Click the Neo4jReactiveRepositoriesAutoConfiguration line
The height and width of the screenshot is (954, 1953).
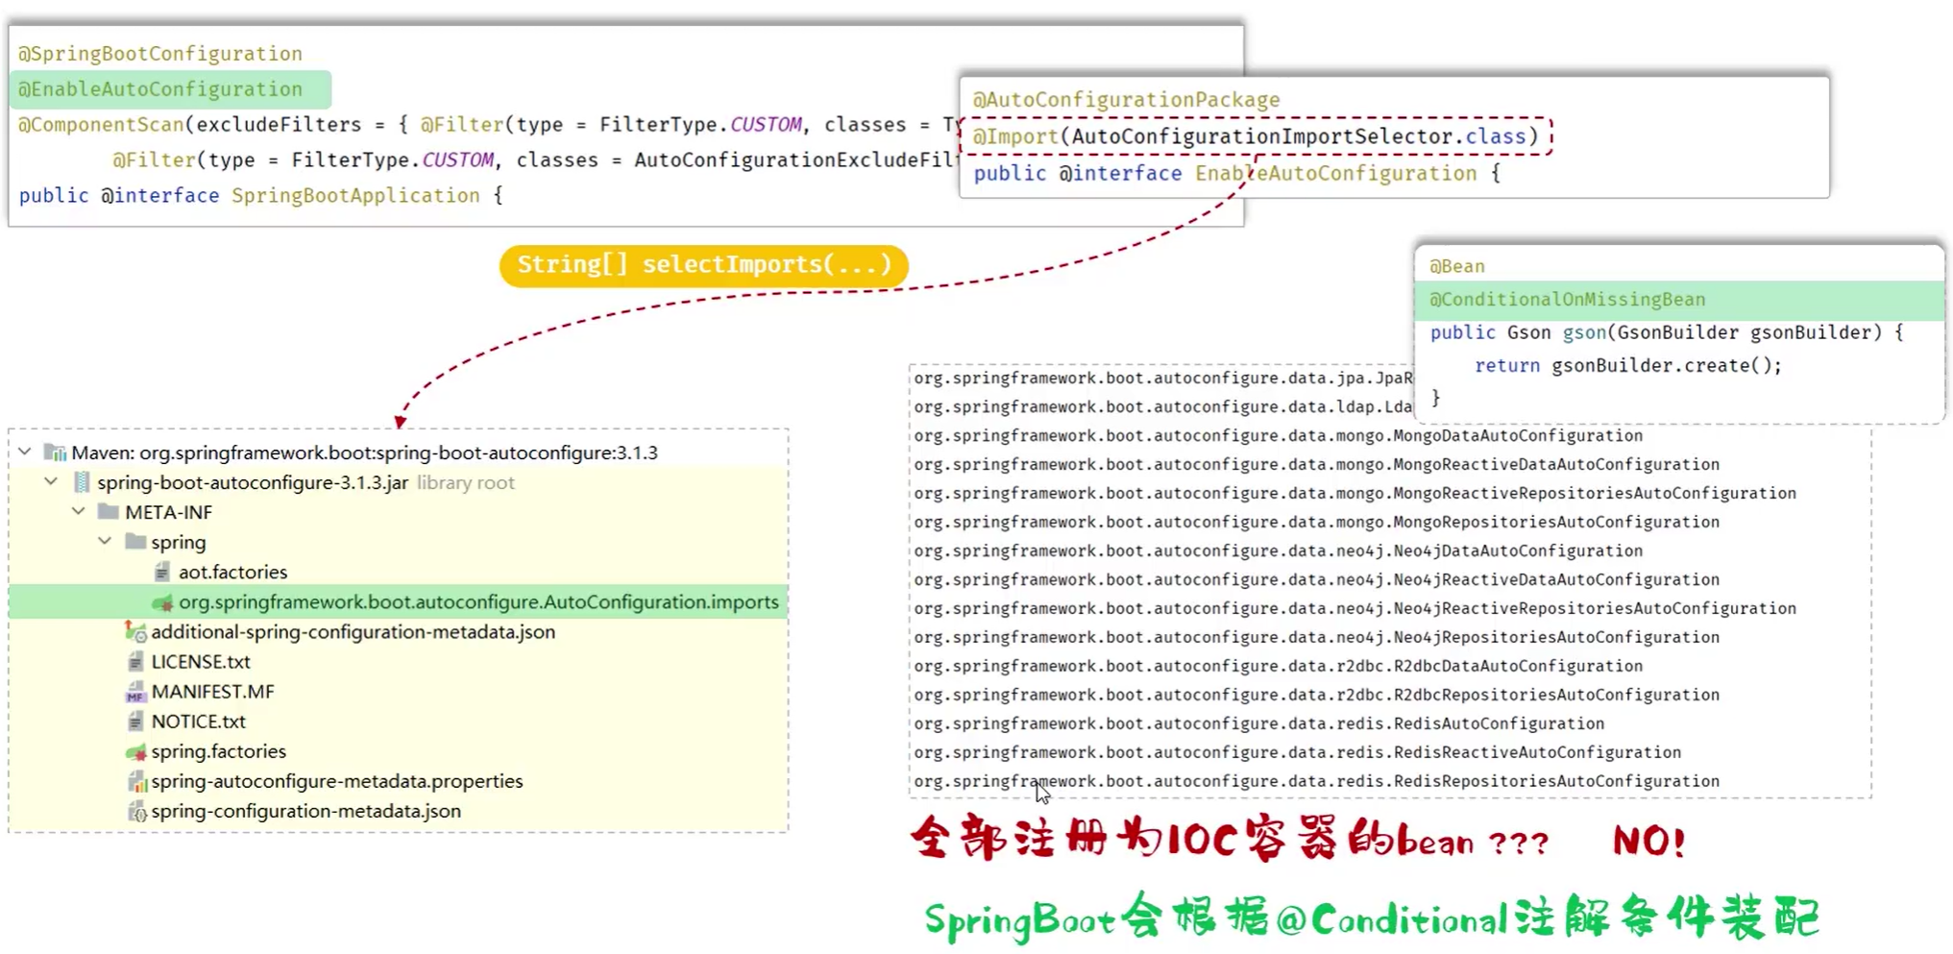1355,608
